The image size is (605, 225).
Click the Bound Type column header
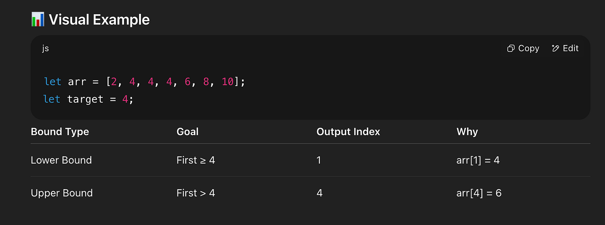click(x=60, y=132)
